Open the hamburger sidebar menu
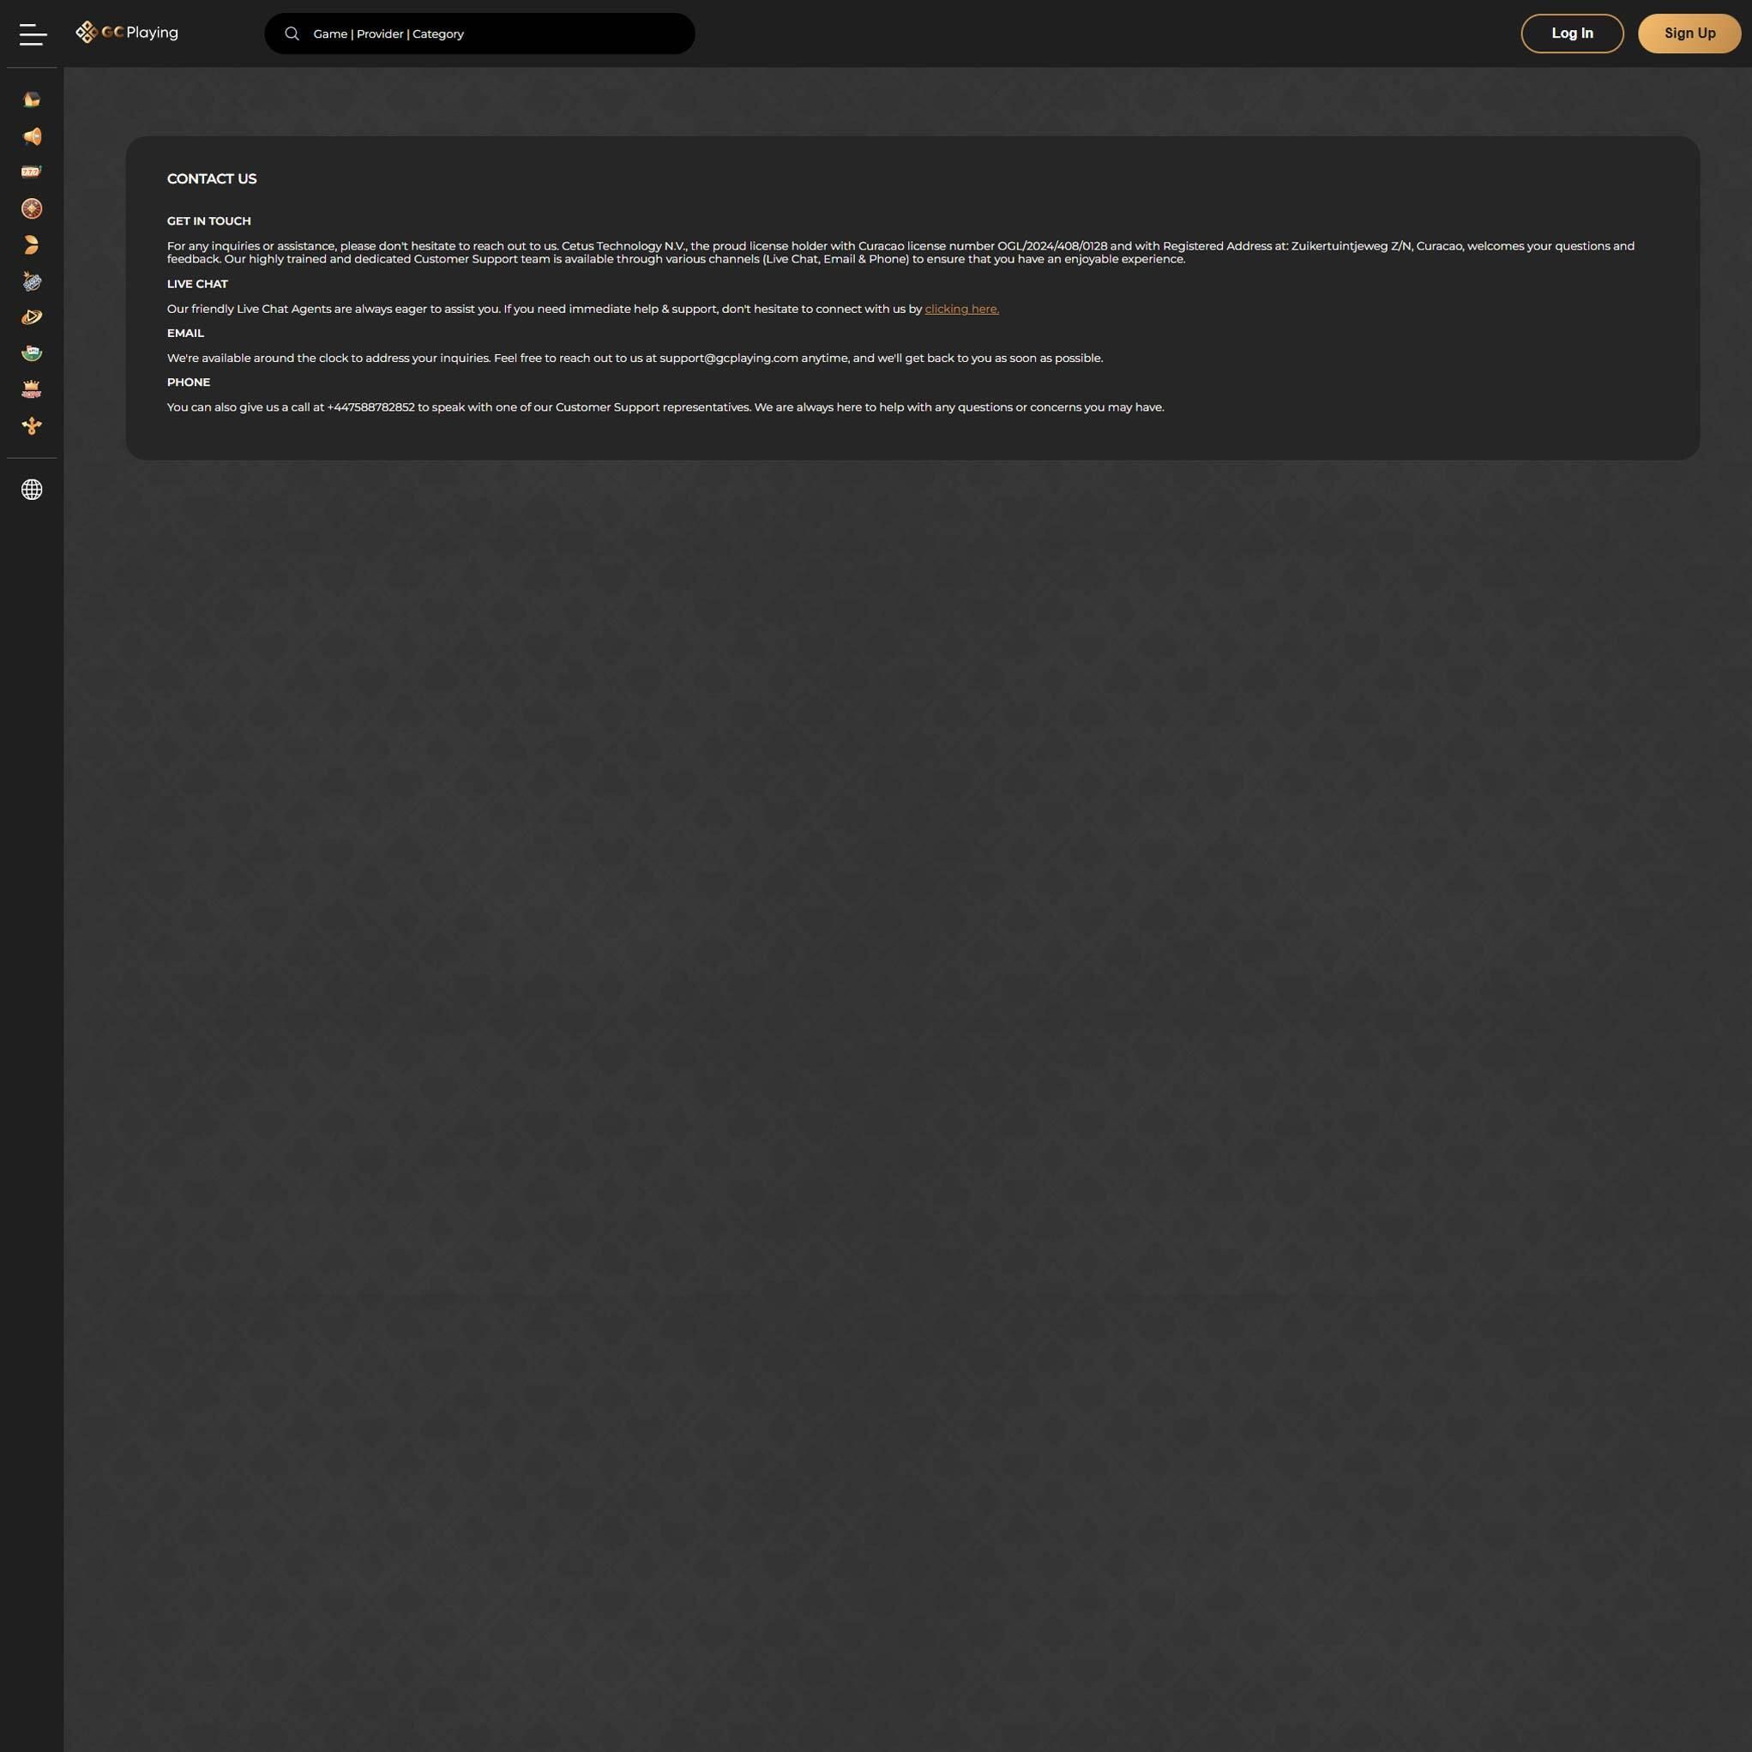Viewport: 1752px width, 1752px height. [x=33, y=34]
